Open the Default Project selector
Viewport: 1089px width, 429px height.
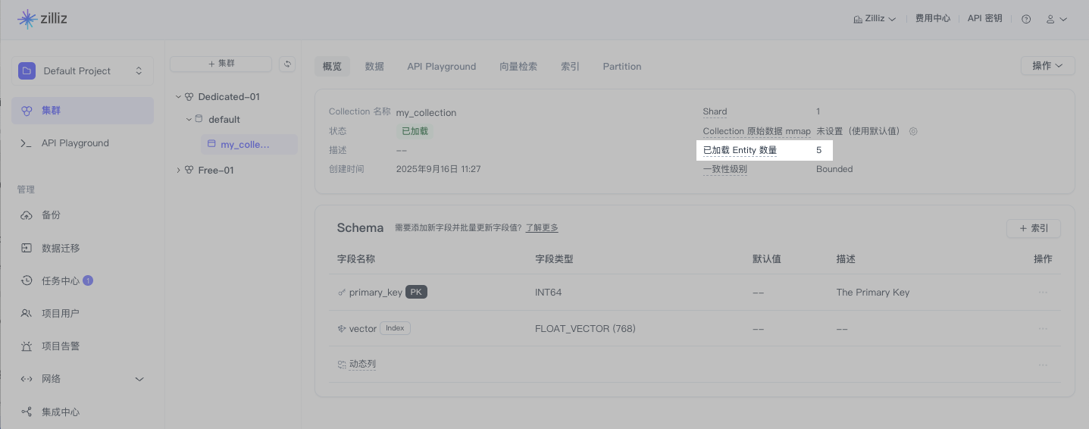point(82,71)
